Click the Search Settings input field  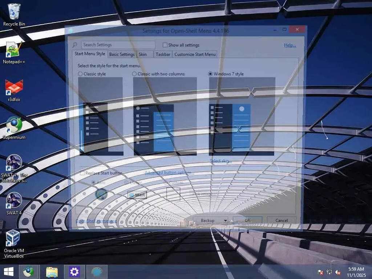pyautogui.click(x=118, y=45)
